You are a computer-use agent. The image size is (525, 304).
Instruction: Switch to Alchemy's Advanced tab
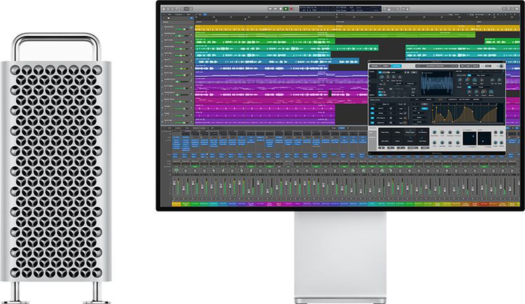(x=397, y=66)
